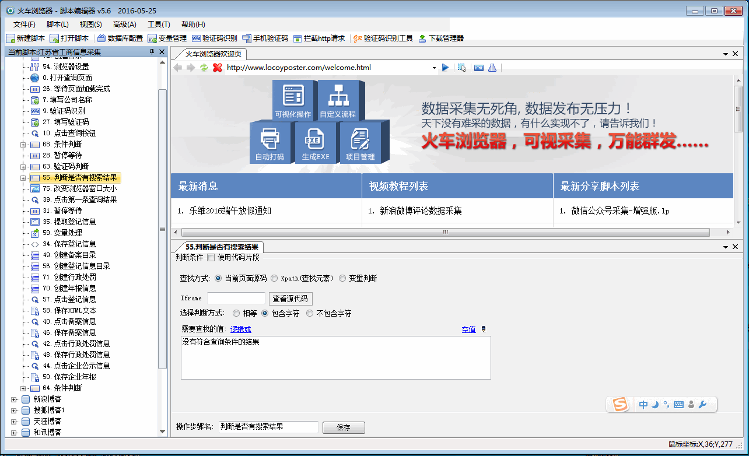
Task: Open the 高级(A) menu
Action: (125, 24)
